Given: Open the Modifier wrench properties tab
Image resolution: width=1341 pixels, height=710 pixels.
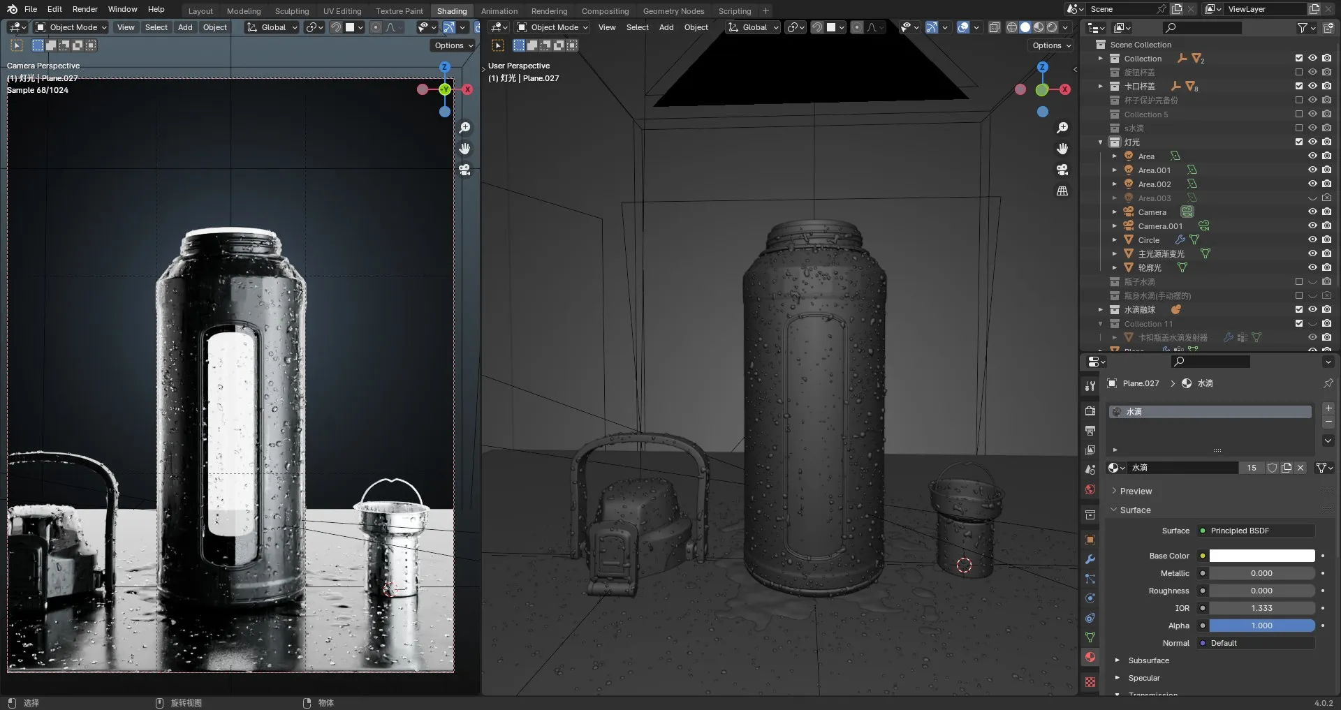Looking at the screenshot, I should pos(1090,559).
